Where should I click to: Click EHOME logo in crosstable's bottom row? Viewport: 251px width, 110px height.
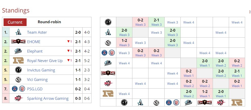204,103
